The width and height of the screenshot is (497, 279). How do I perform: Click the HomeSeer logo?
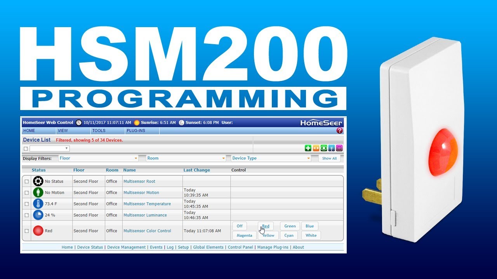click(x=321, y=122)
